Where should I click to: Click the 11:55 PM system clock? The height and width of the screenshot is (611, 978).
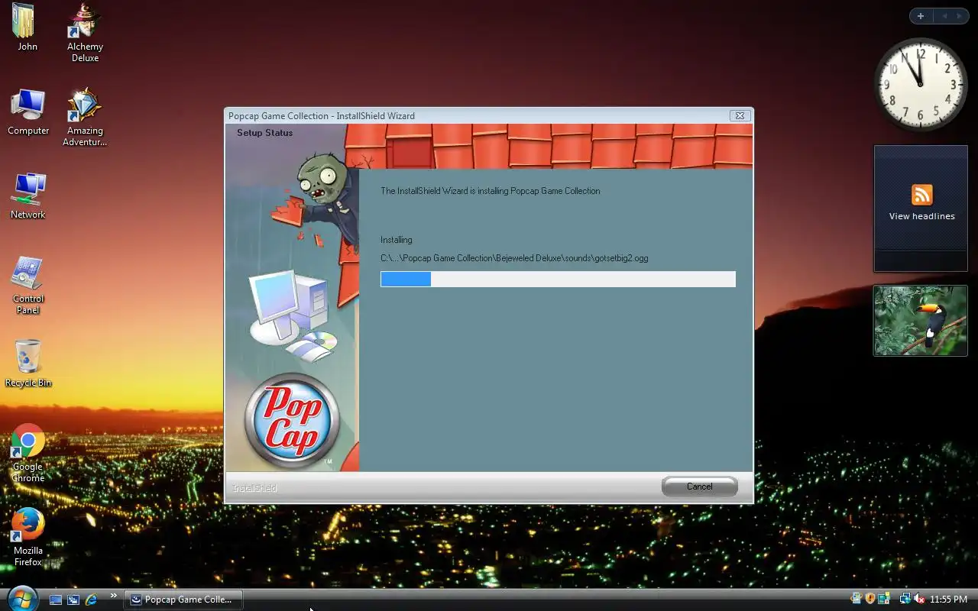948,600
